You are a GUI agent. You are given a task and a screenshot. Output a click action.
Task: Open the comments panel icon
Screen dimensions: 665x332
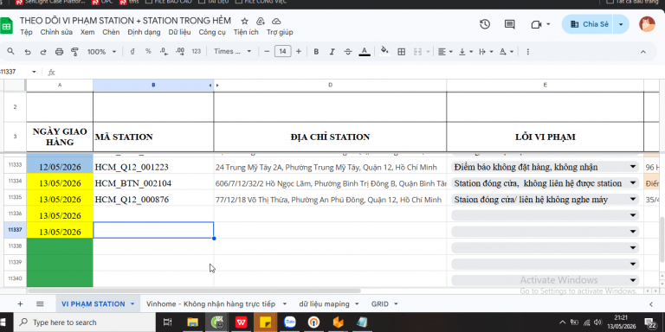pyautogui.click(x=509, y=24)
